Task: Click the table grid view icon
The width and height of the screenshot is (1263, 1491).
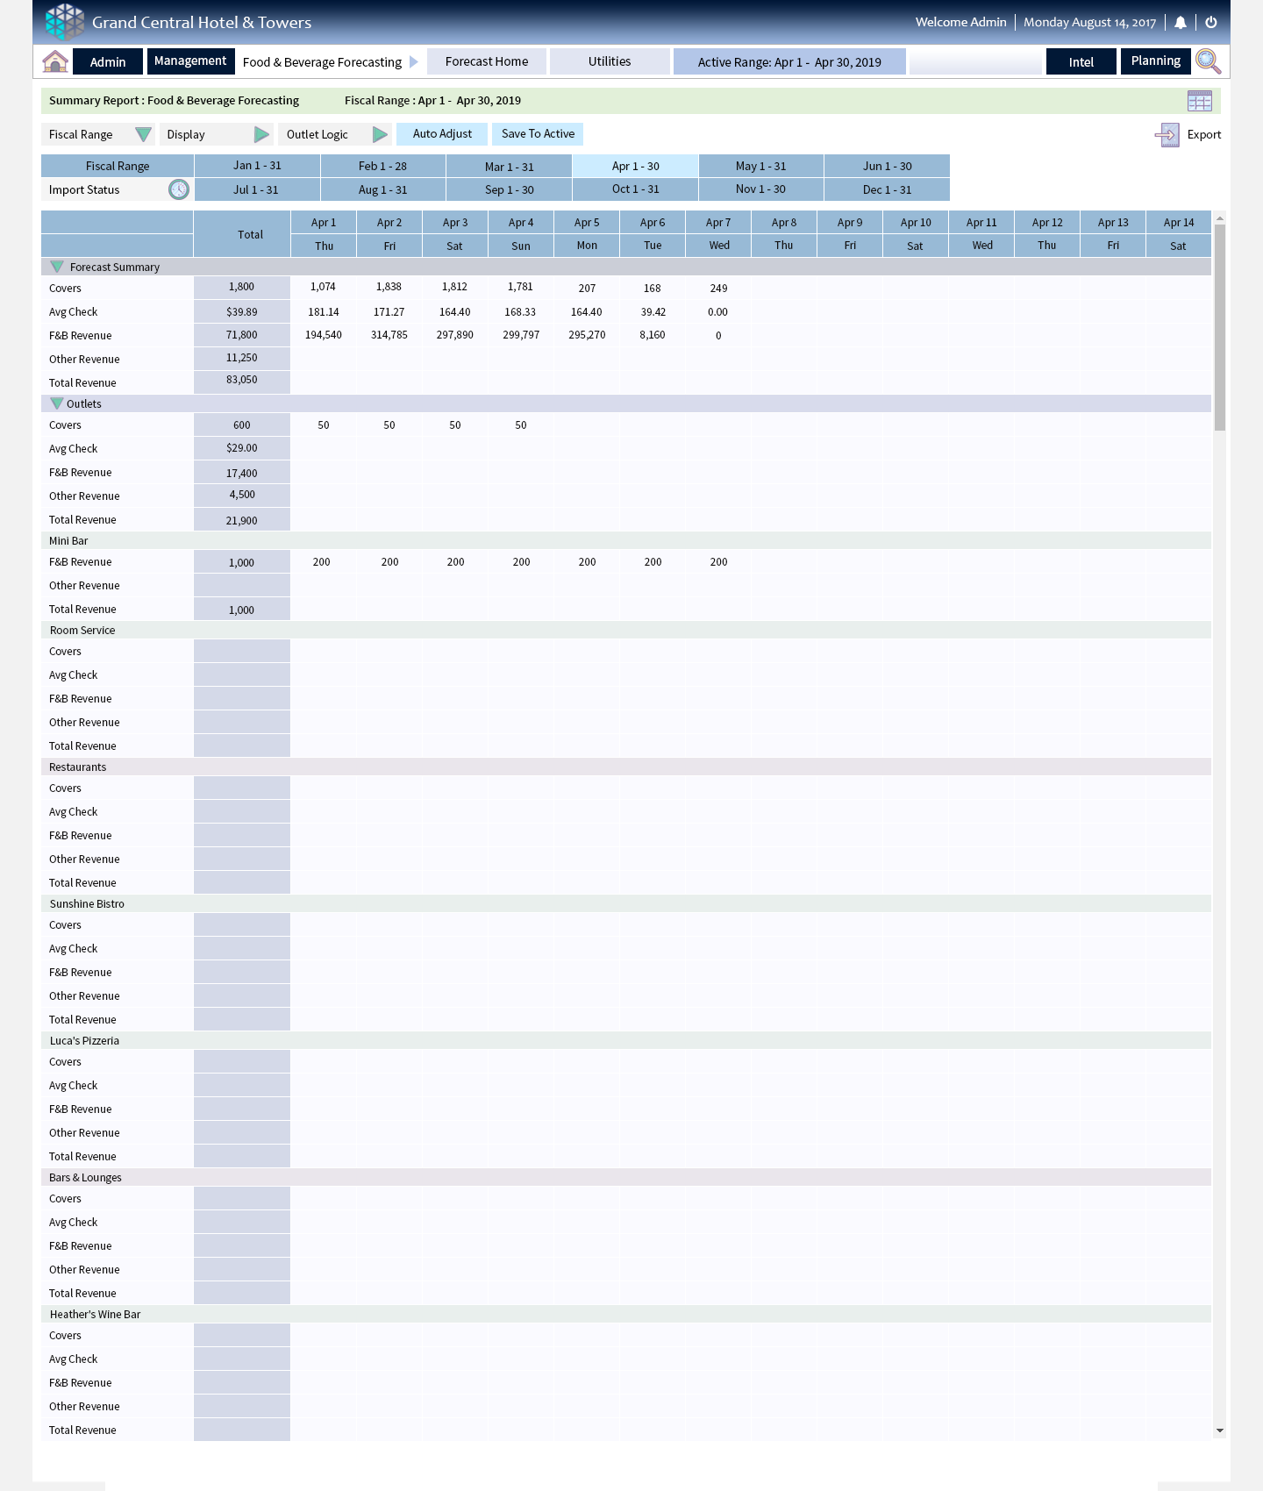Action: click(1199, 101)
